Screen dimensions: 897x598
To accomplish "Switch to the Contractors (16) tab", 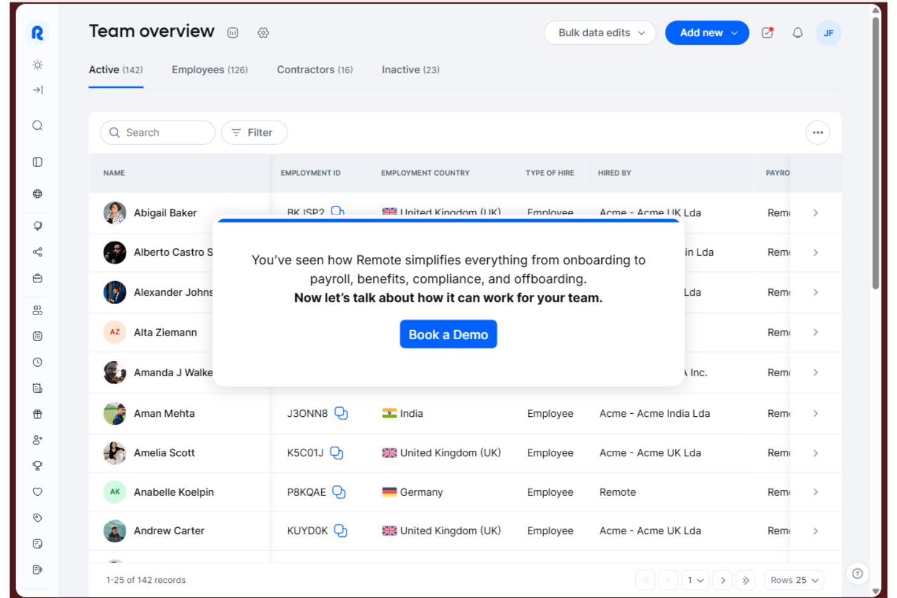I will [x=315, y=70].
